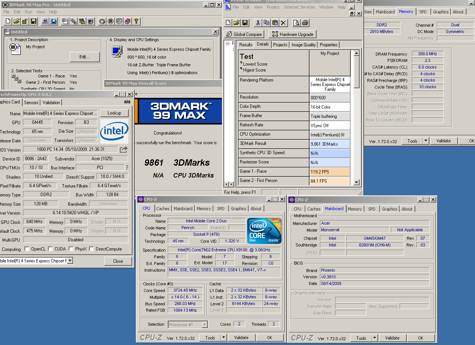Click the Core Speed 3724.45 MHz field
This screenshot has height=345, width=475.
(x=186, y=291)
